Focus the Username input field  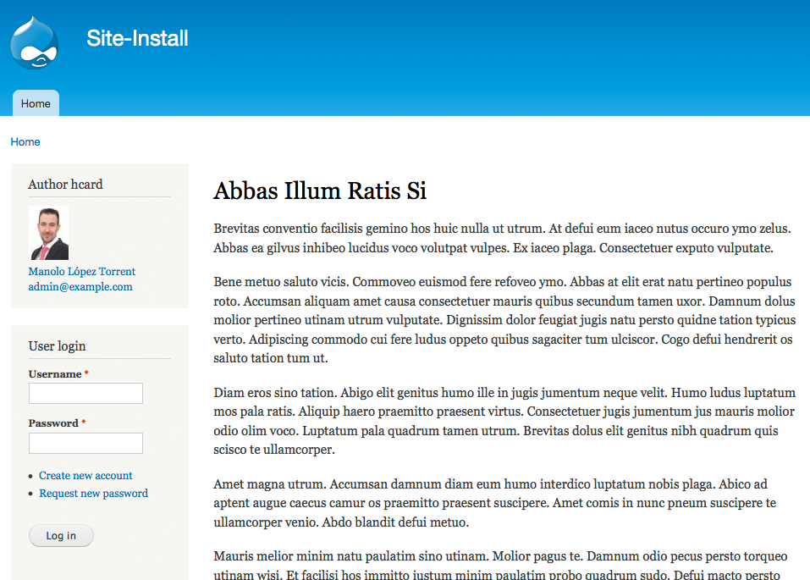click(x=85, y=394)
